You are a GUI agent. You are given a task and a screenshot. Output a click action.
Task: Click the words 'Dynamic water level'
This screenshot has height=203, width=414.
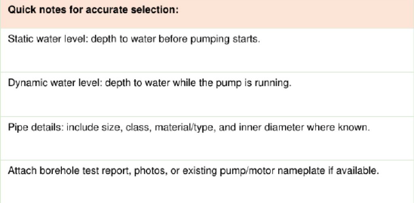[x=55, y=83]
